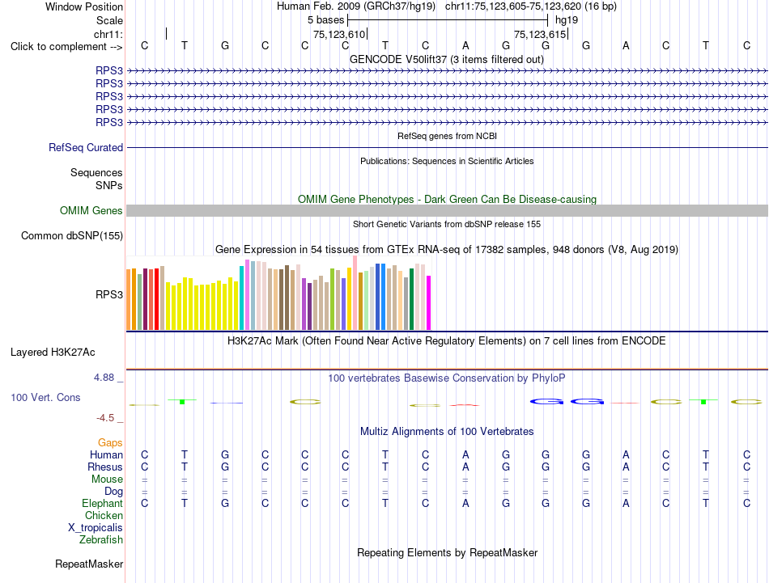Image resolution: width=769 pixels, height=583 pixels.
Task: Select the Chicken alignment row label
Action: pyautogui.click(x=104, y=515)
